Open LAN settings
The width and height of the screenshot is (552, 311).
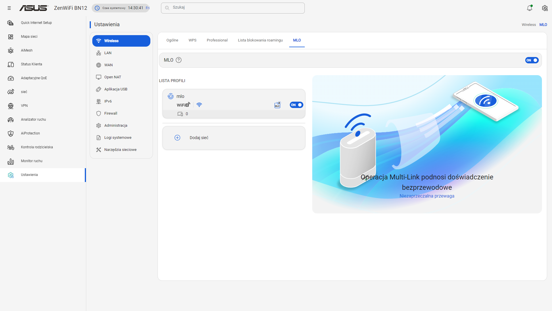[x=121, y=53]
